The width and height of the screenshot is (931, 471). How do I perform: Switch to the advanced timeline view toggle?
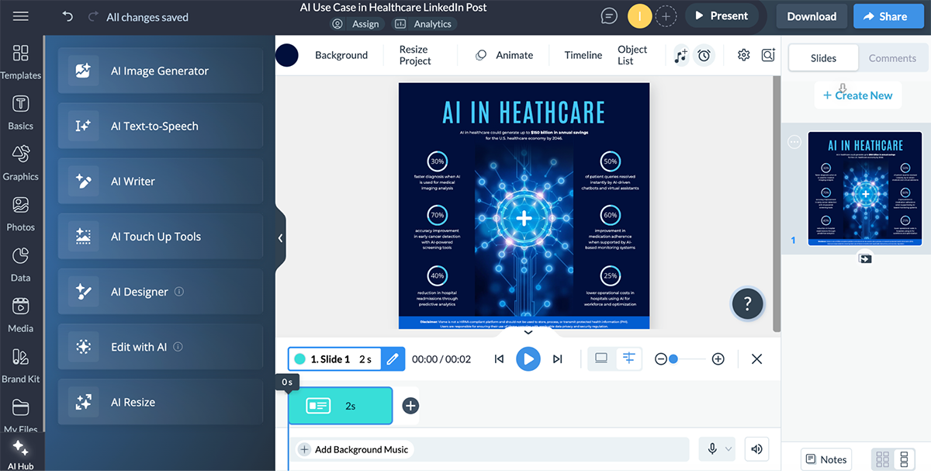point(629,358)
